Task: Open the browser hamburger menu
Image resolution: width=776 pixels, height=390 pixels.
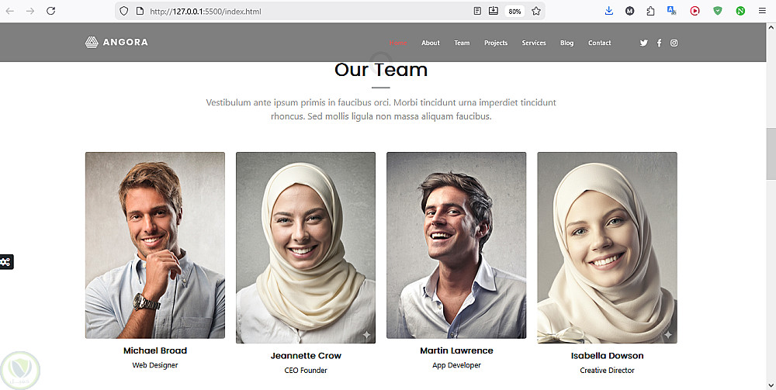Action: [x=762, y=11]
